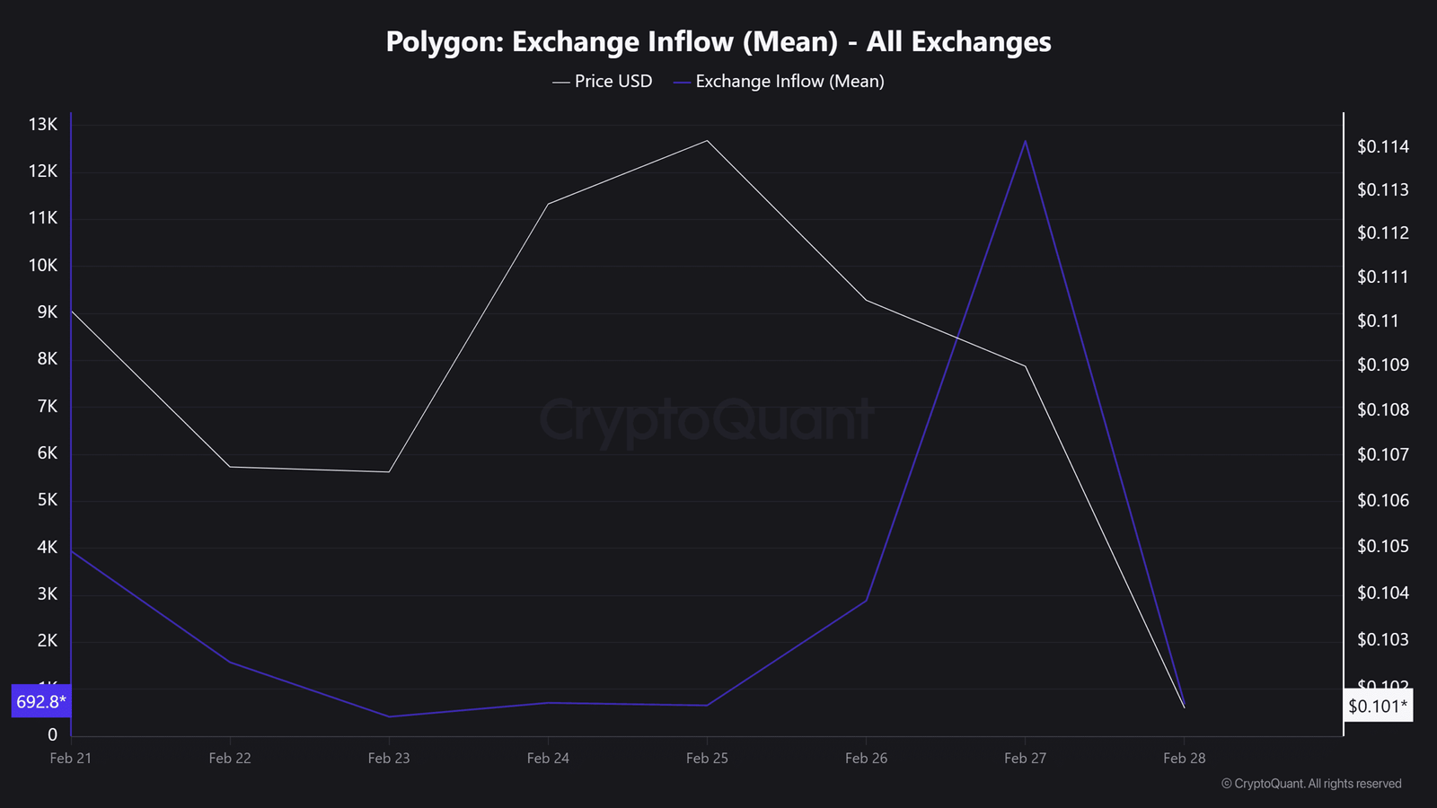
Task: Click the chart title Polygon: Exchange Inflow
Action: pyautogui.click(x=718, y=42)
